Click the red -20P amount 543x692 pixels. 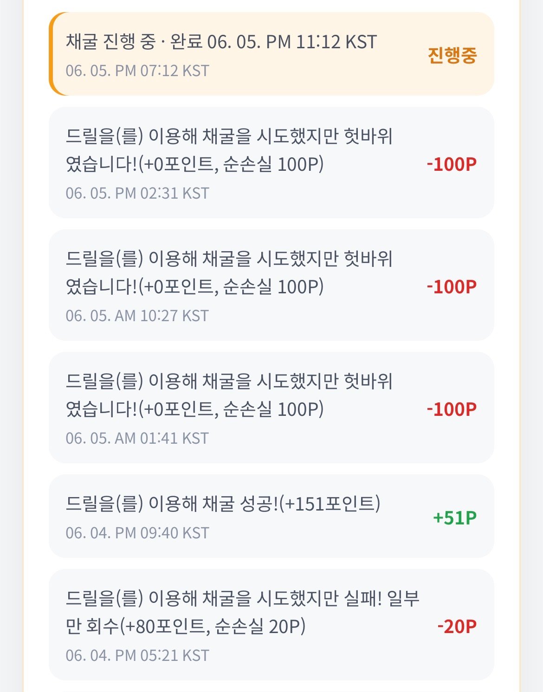(457, 626)
